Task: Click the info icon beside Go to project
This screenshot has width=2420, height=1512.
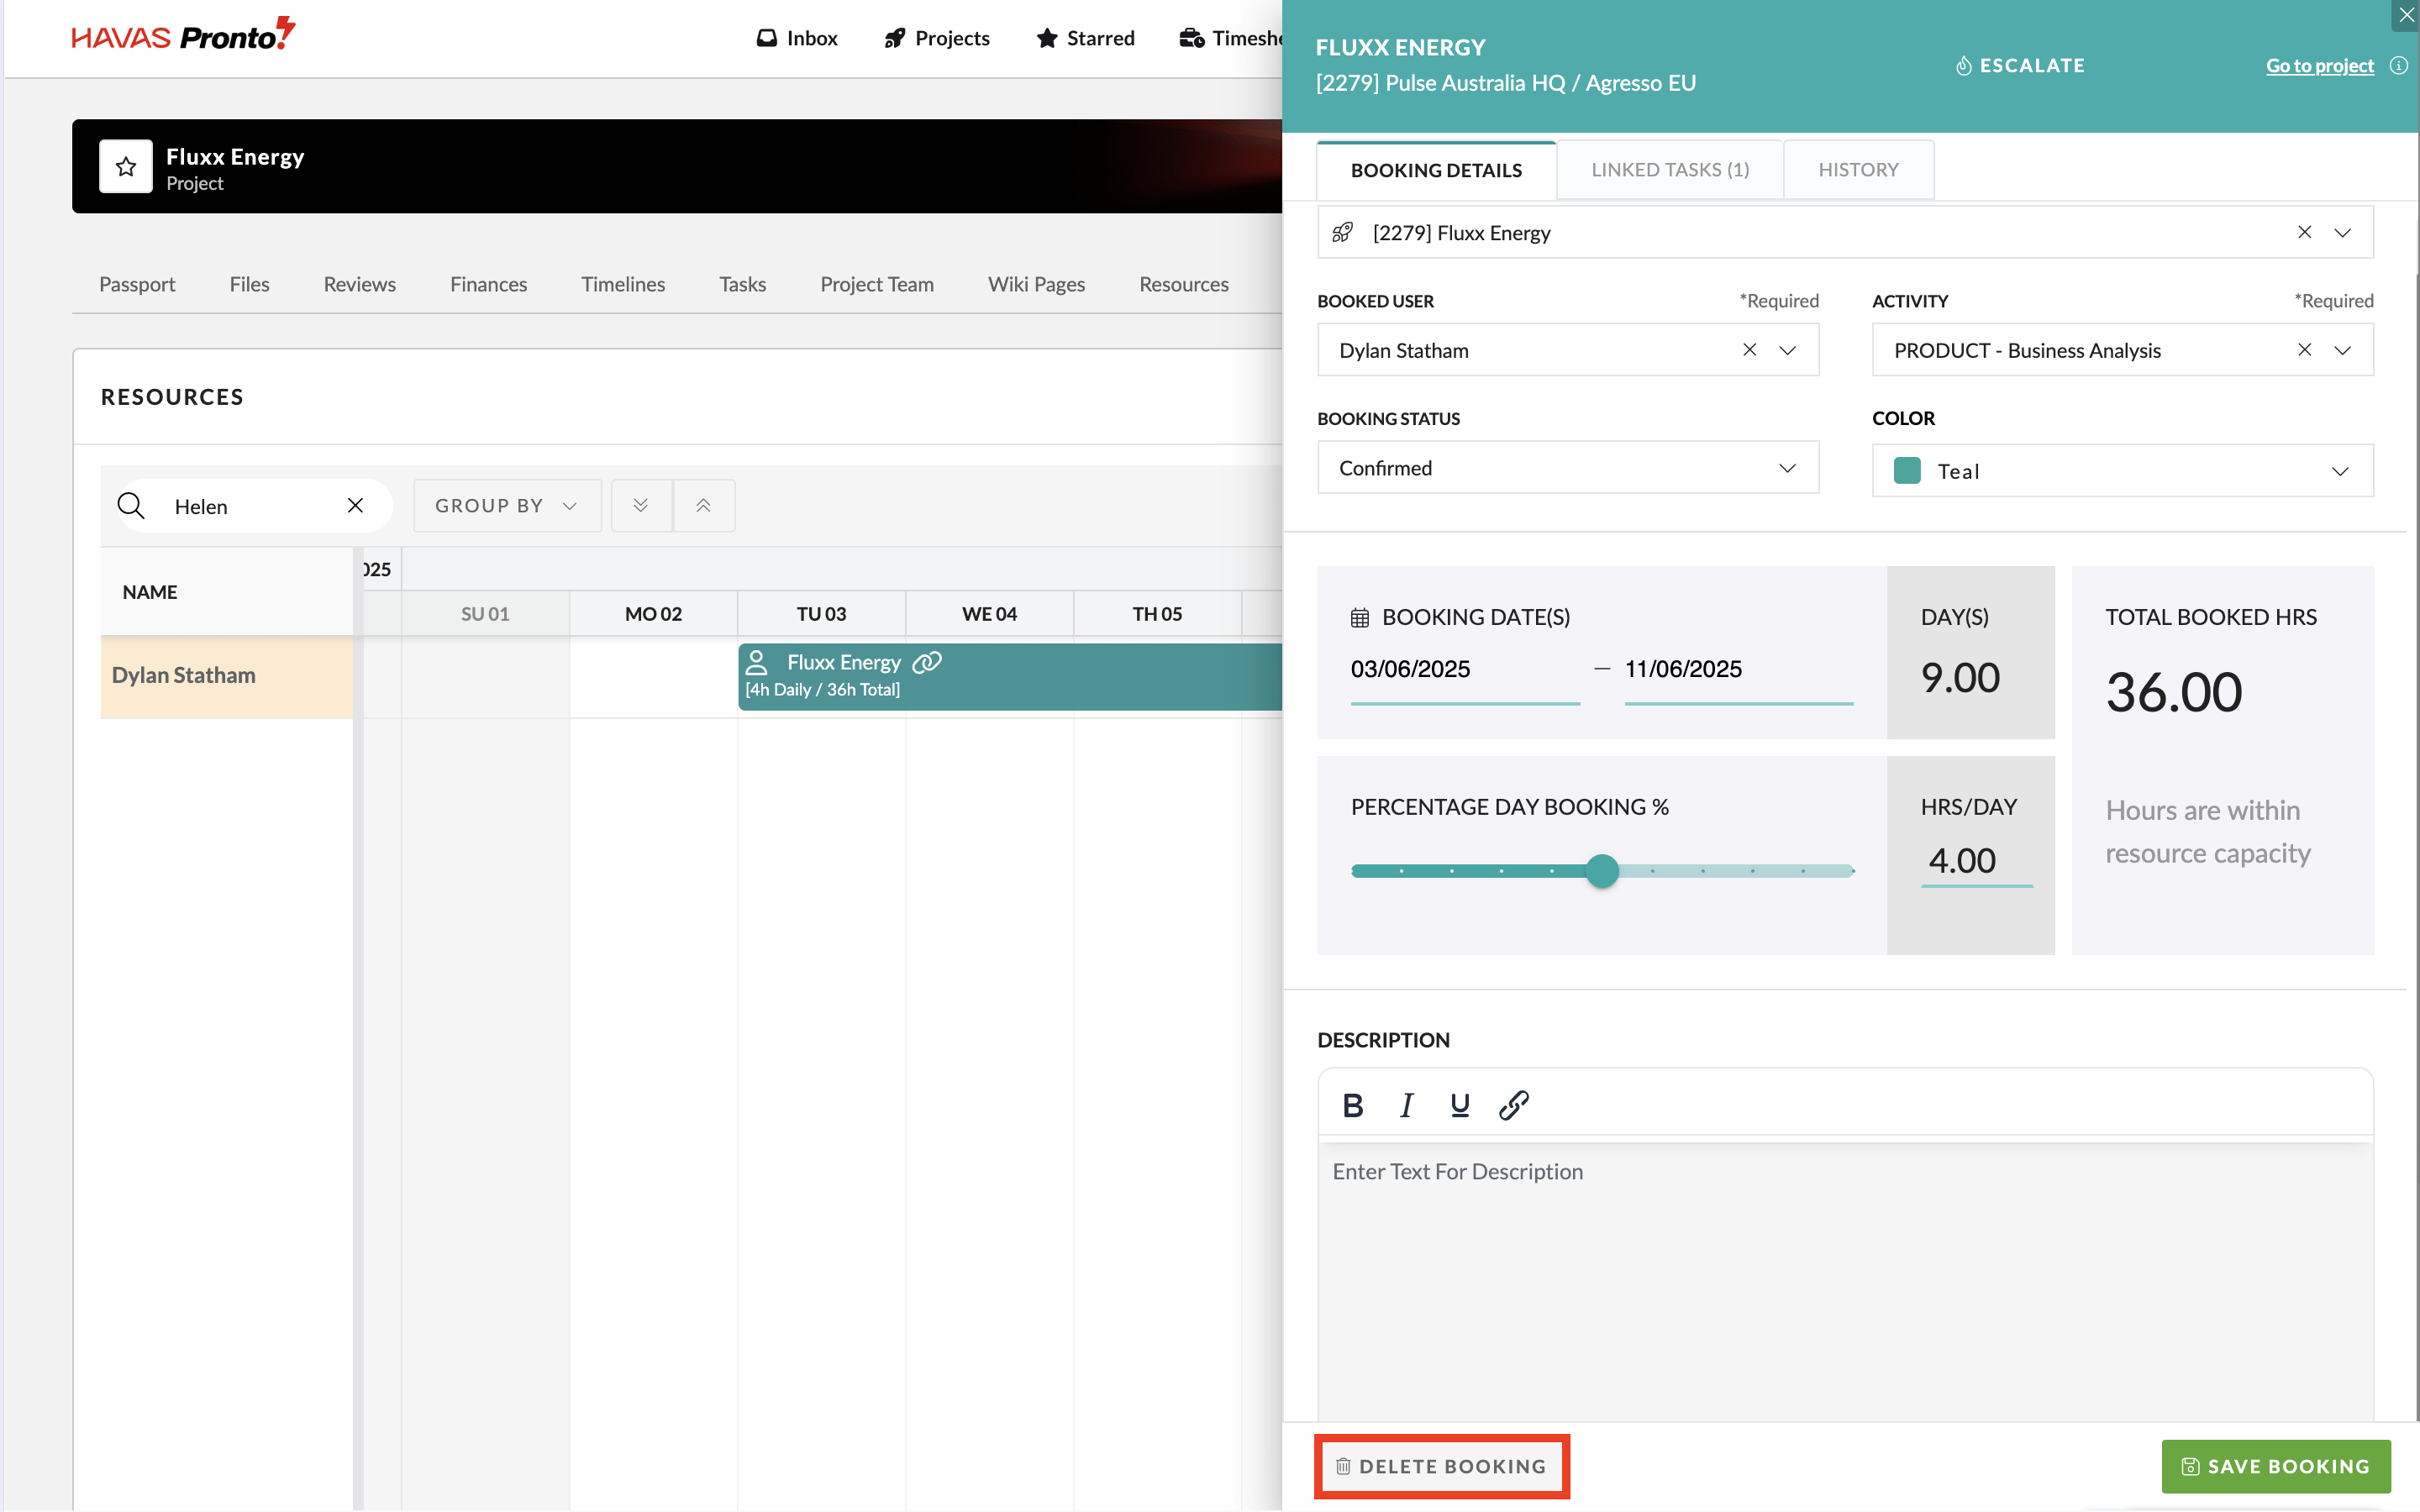Action: coord(2398,66)
